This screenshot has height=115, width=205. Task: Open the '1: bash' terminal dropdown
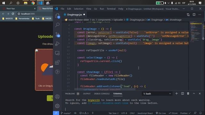tap(157, 94)
